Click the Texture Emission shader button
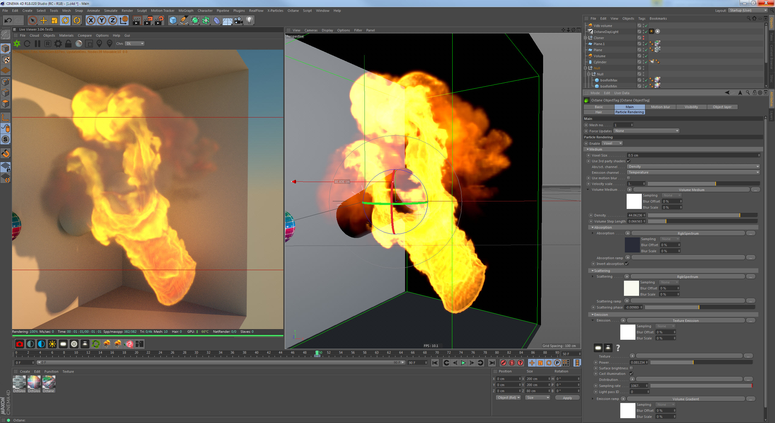This screenshot has height=423, width=775. coord(685,321)
